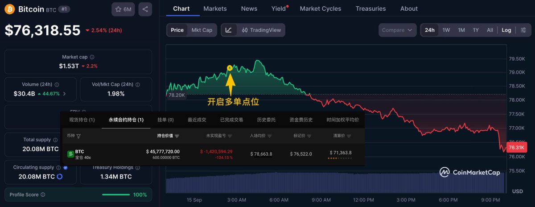Open the Compare dropdown

(x=397, y=30)
